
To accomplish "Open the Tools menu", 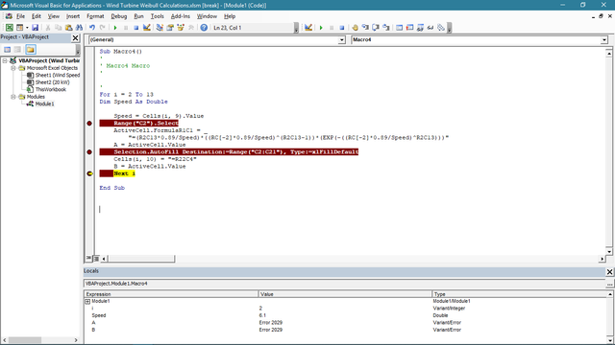I will tap(158, 16).
